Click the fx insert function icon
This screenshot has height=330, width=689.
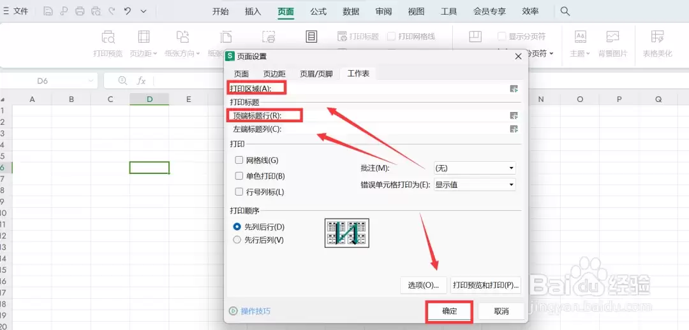coord(141,81)
